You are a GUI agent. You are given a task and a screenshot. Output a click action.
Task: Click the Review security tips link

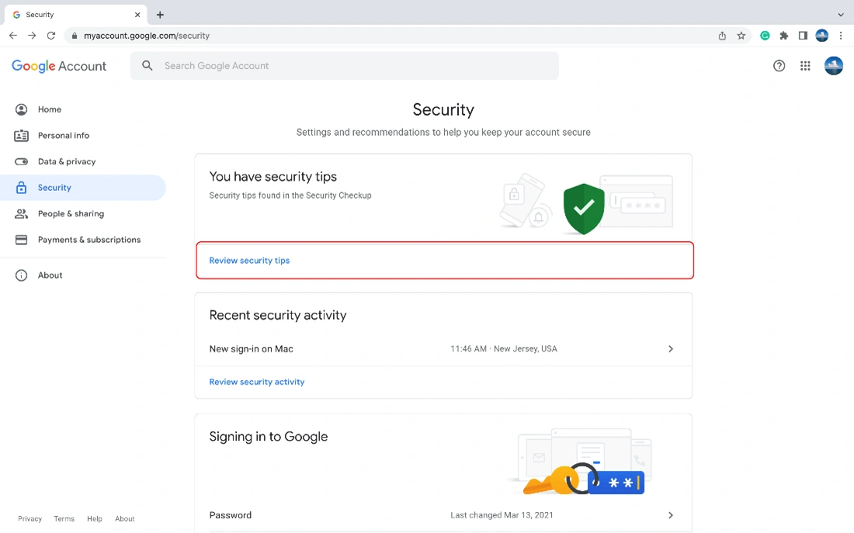click(249, 260)
